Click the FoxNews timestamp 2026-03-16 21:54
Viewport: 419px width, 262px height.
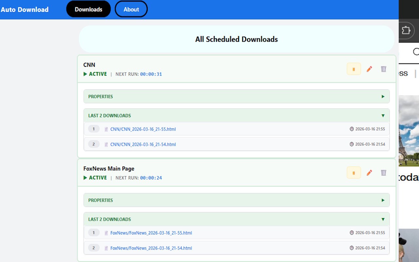370,248
